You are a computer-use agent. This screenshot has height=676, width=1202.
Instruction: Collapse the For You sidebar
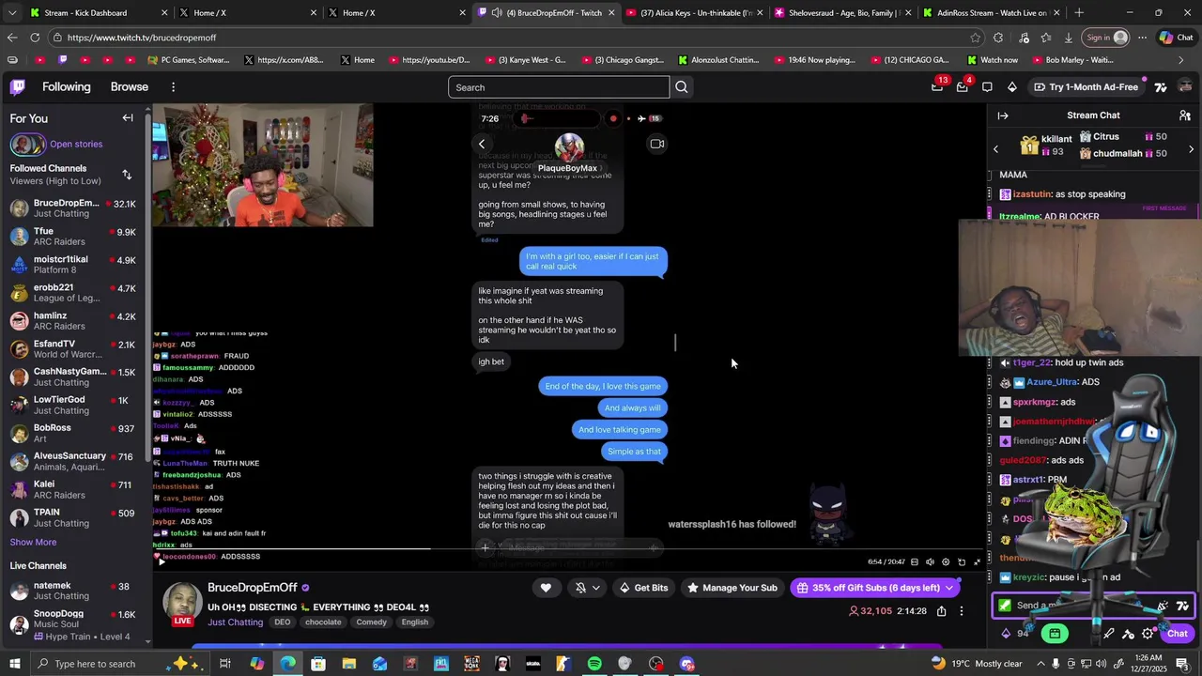point(128,118)
